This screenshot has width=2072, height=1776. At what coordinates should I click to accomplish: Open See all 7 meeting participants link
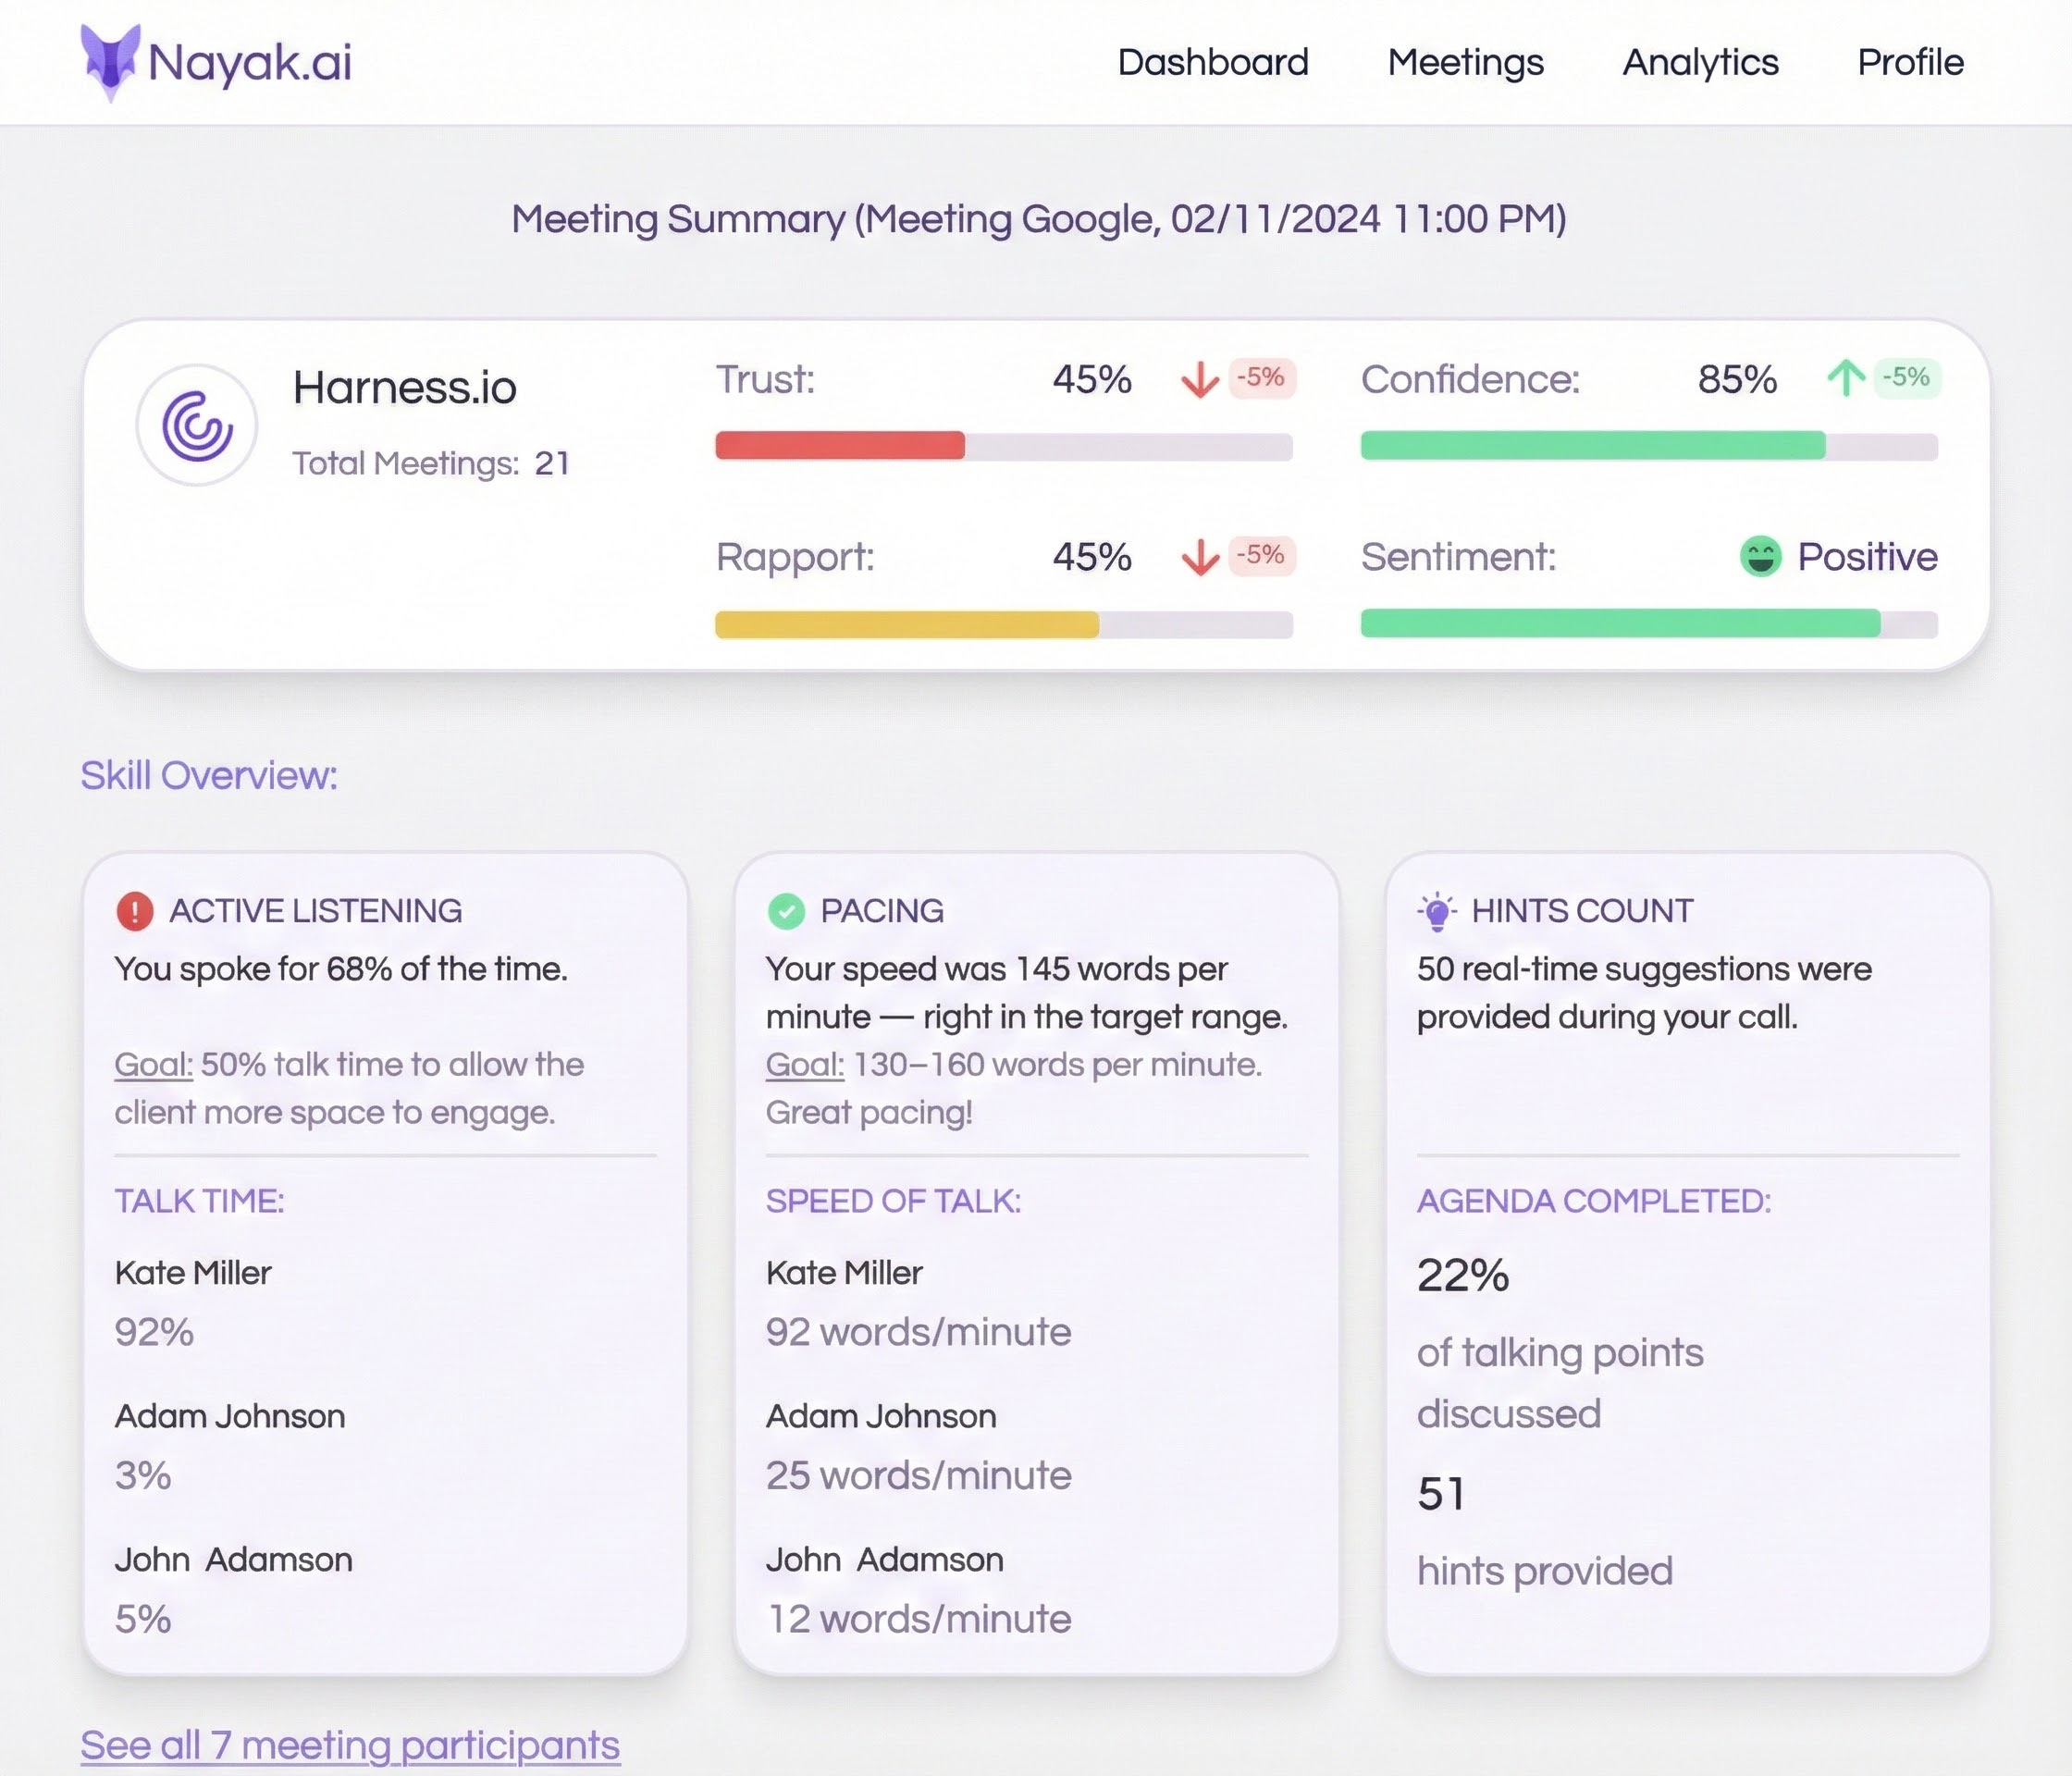point(350,1745)
